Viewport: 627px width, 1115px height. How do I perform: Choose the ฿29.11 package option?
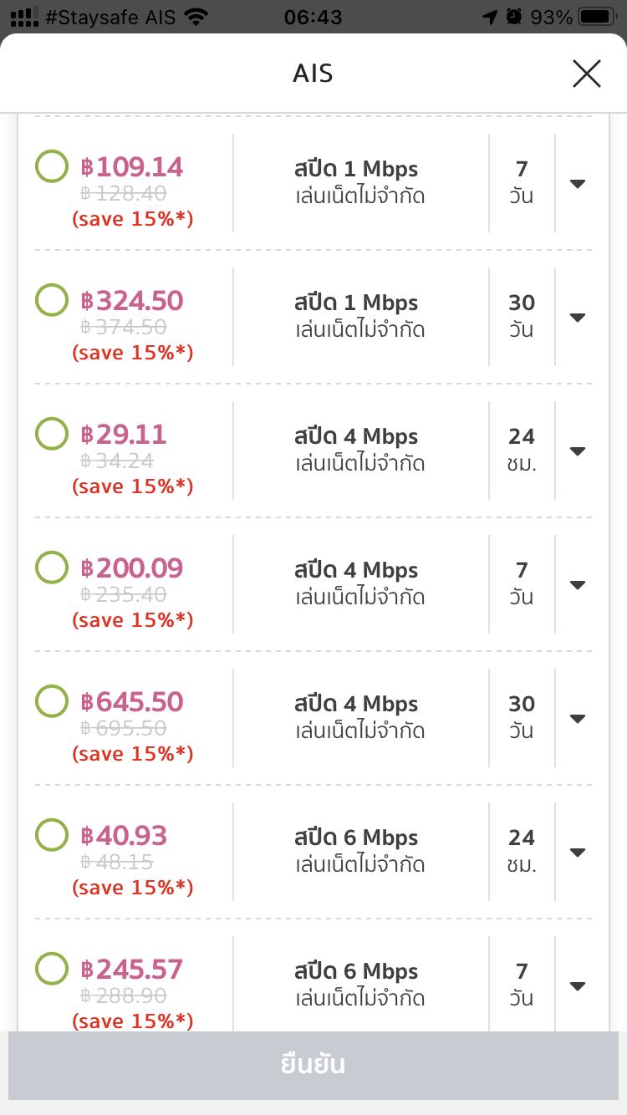click(52, 434)
